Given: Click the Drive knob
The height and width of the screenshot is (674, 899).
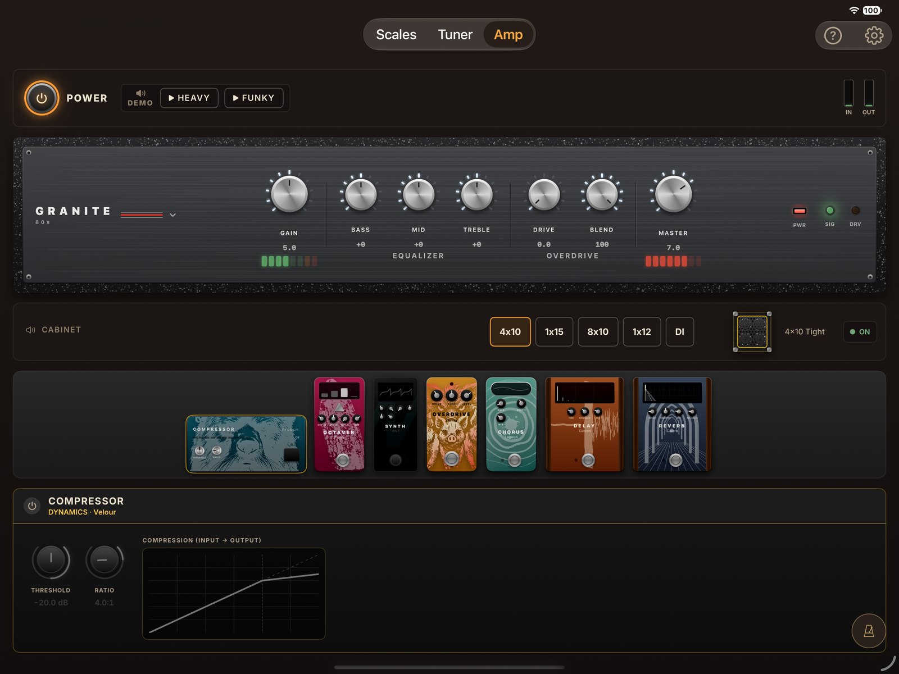Looking at the screenshot, I should tap(544, 194).
